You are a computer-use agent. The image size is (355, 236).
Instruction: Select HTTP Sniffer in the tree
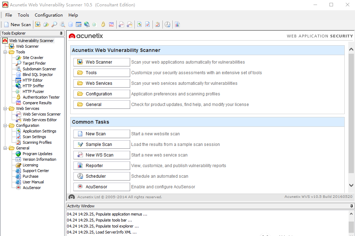[33, 86]
